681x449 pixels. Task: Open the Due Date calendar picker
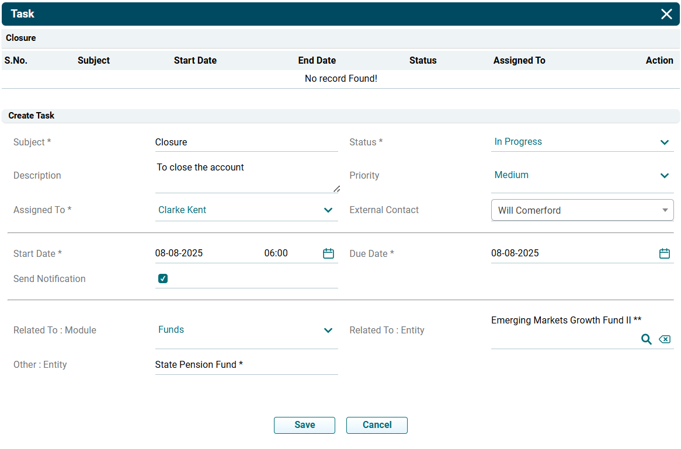click(665, 253)
